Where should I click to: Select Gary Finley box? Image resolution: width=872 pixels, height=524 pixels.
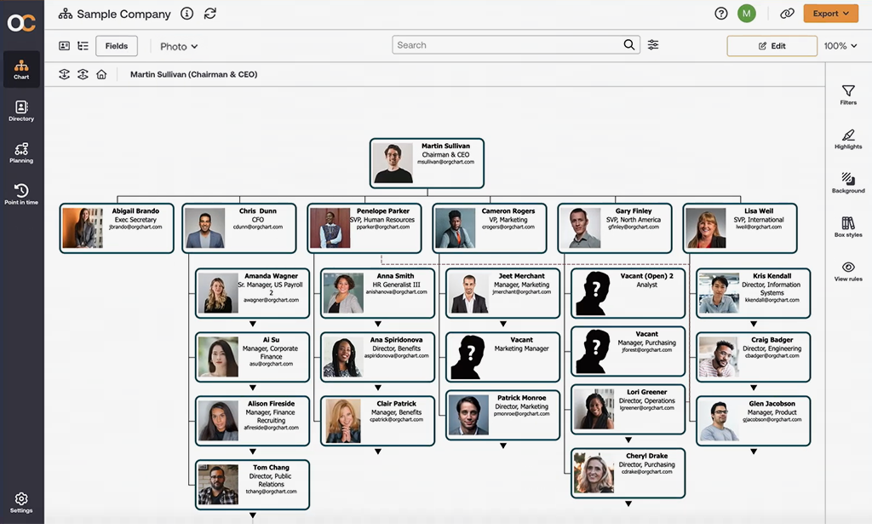point(615,228)
